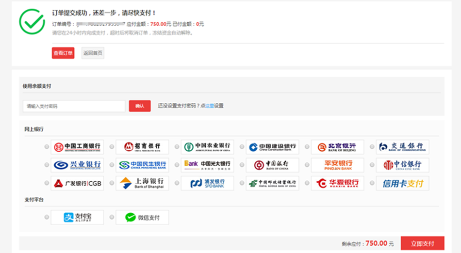This screenshot has height=253, width=461.
Task: Choose 中国光大银行 radio option
Action: (x=177, y=165)
